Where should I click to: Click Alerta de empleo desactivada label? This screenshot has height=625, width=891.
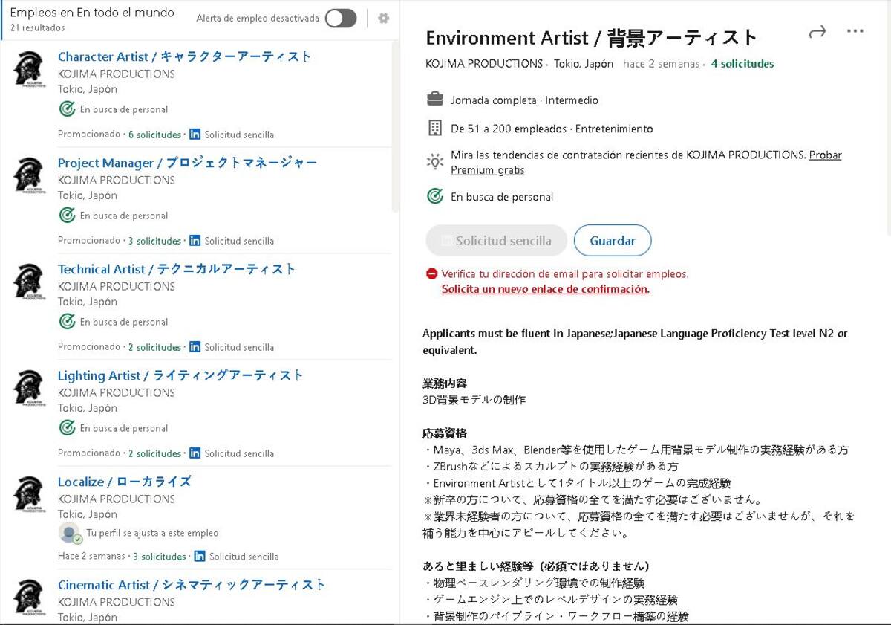[x=258, y=19]
